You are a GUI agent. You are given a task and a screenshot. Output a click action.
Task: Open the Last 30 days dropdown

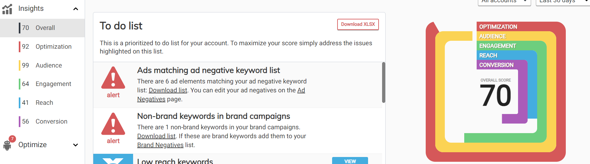pos(562,2)
